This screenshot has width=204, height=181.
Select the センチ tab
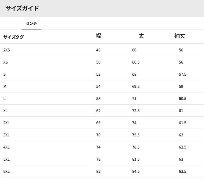(31, 23)
